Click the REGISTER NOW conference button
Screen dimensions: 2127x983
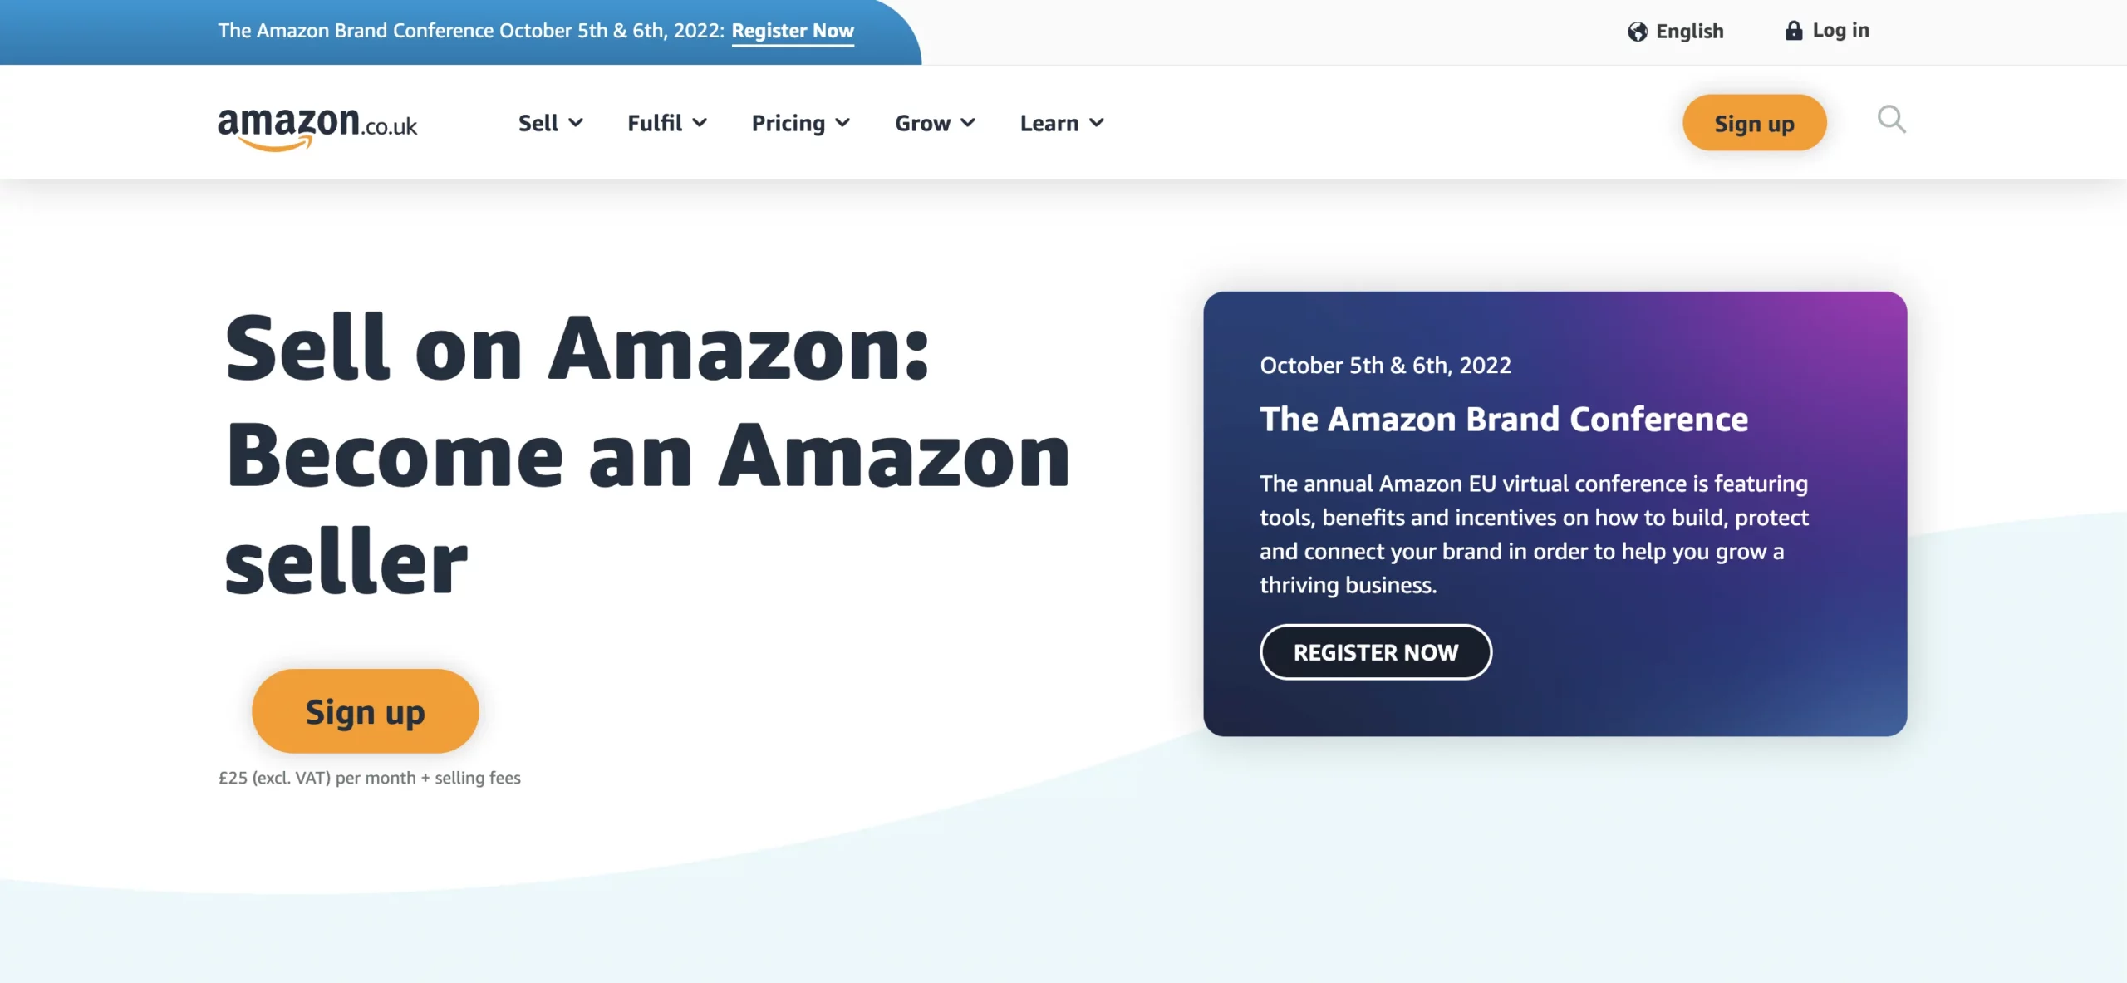point(1376,651)
